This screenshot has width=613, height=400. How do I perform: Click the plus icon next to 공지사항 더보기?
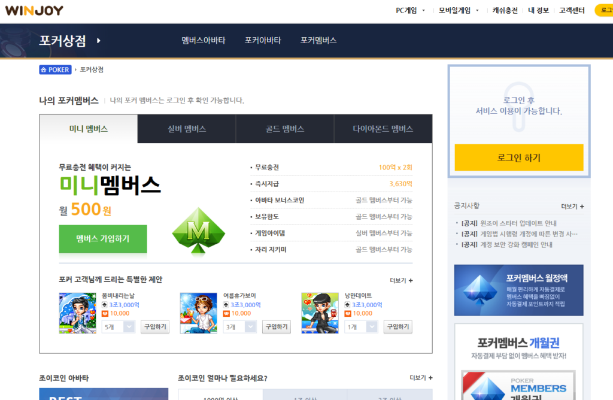click(x=582, y=207)
